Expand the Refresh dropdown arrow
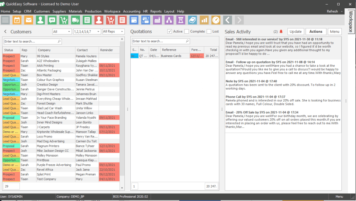 (342, 11)
